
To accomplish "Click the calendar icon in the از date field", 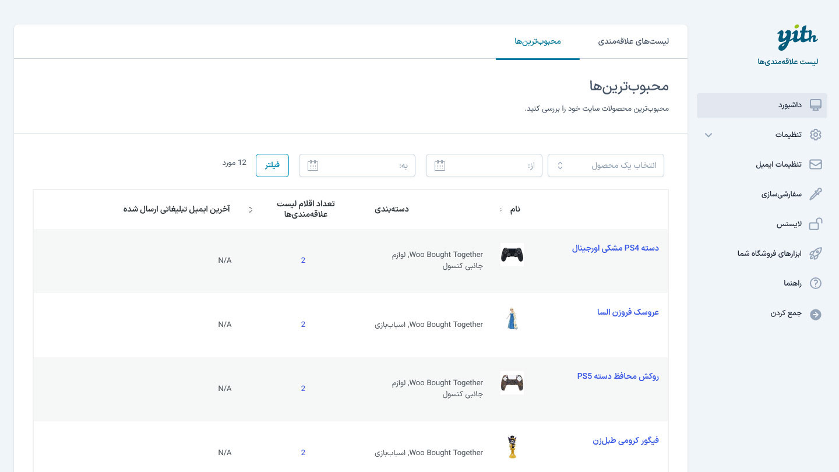I will [440, 165].
